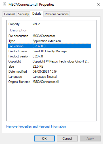Click the Description group heading
This screenshot has width=103, height=144.
point(19,30)
